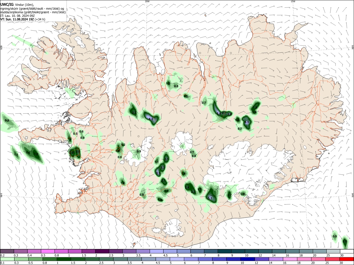This screenshot has height=265, width=354.
Task: Click the 0.5 precipitation value label on the map
Action: click(x=75, y=134)
